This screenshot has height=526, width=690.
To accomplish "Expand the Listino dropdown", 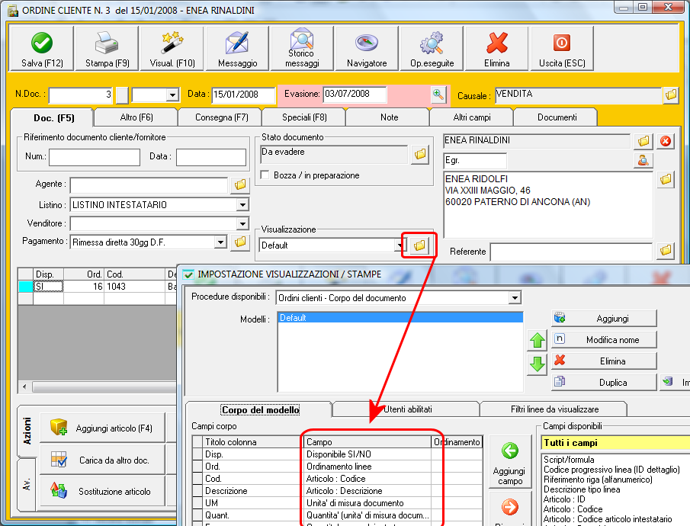I will tap(242, 204).
